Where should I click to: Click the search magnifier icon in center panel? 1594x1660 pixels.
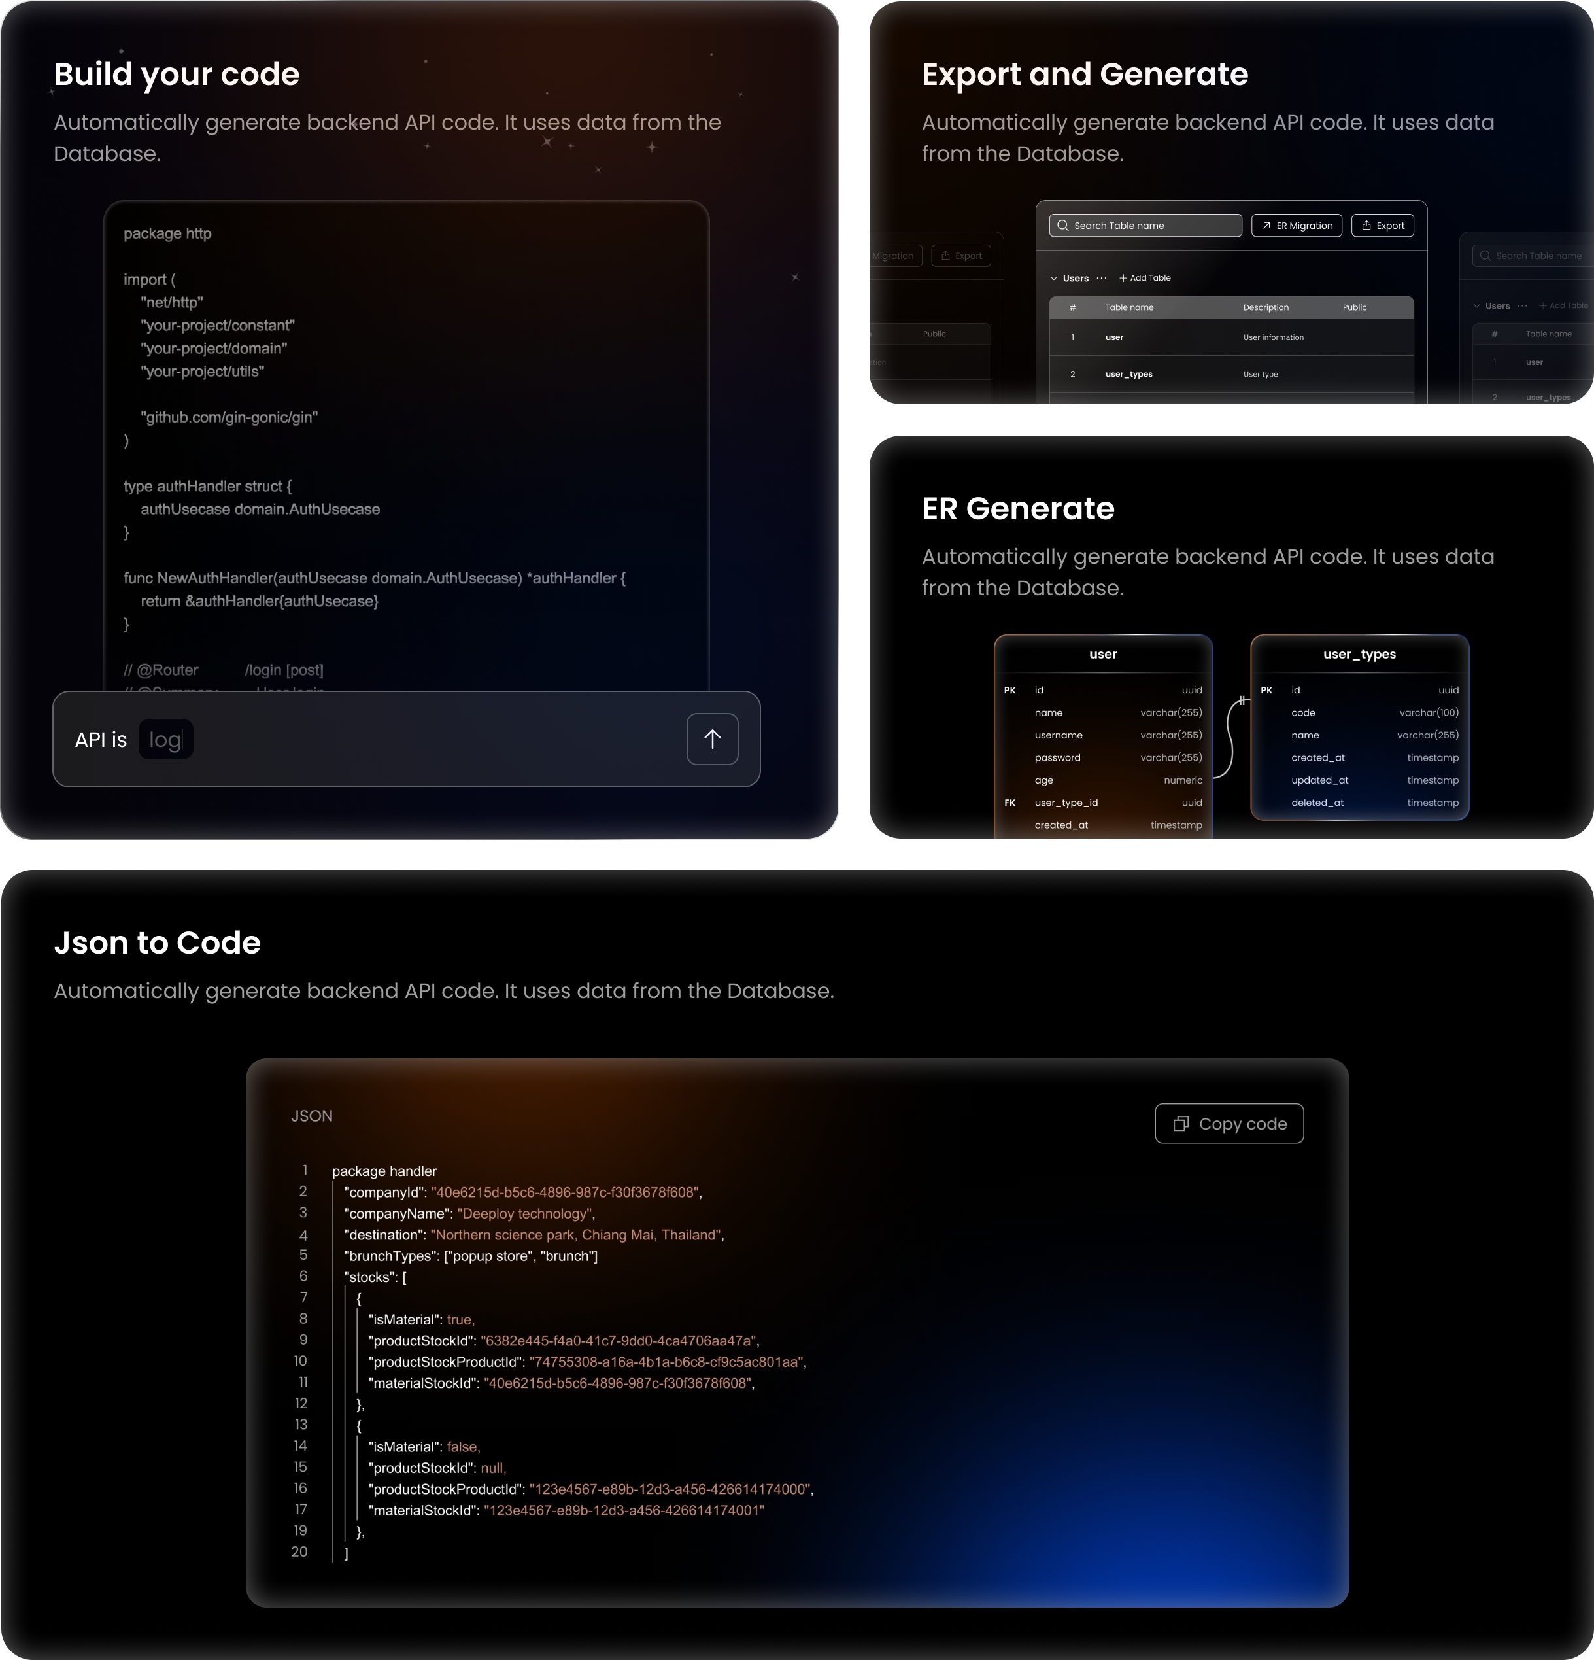[x=1062, y=225]
